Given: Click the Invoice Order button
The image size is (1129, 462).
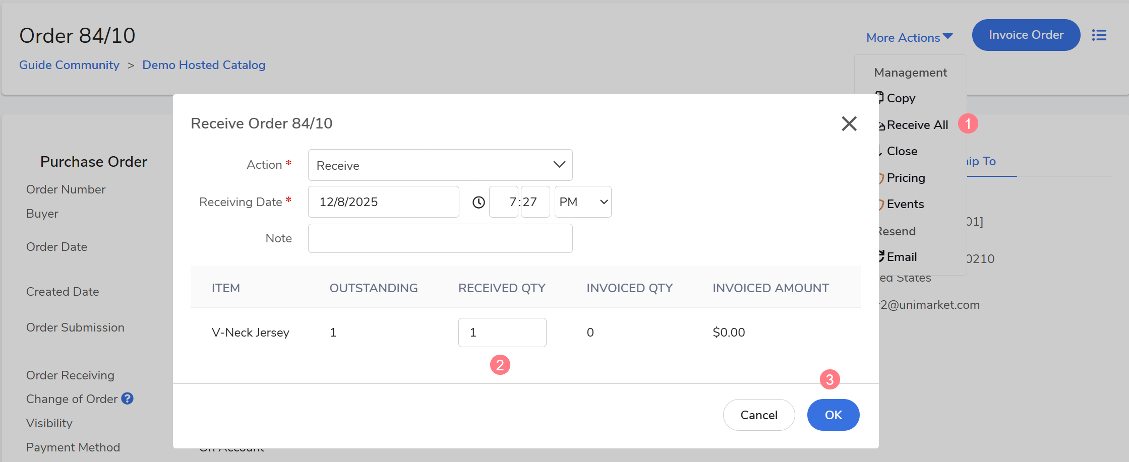Looking at the screenshot, I should (1026, 35).
